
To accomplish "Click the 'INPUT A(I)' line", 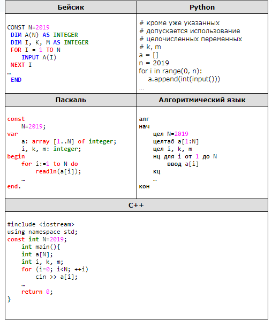I will 39,58.
